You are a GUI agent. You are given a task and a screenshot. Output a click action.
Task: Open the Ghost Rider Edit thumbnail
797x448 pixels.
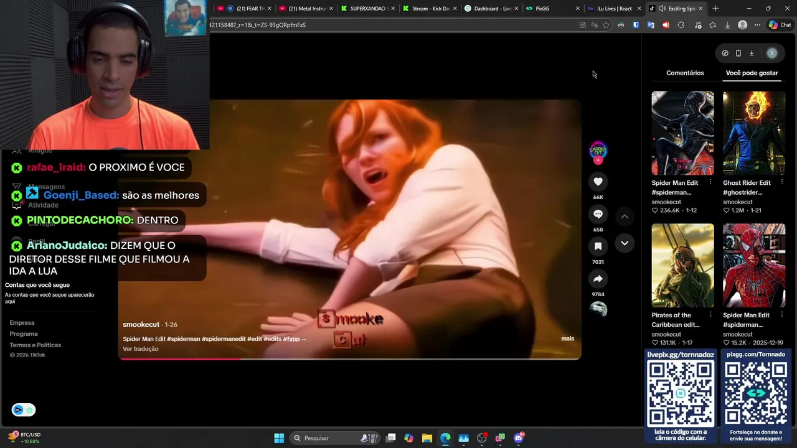tap(754, 133)
